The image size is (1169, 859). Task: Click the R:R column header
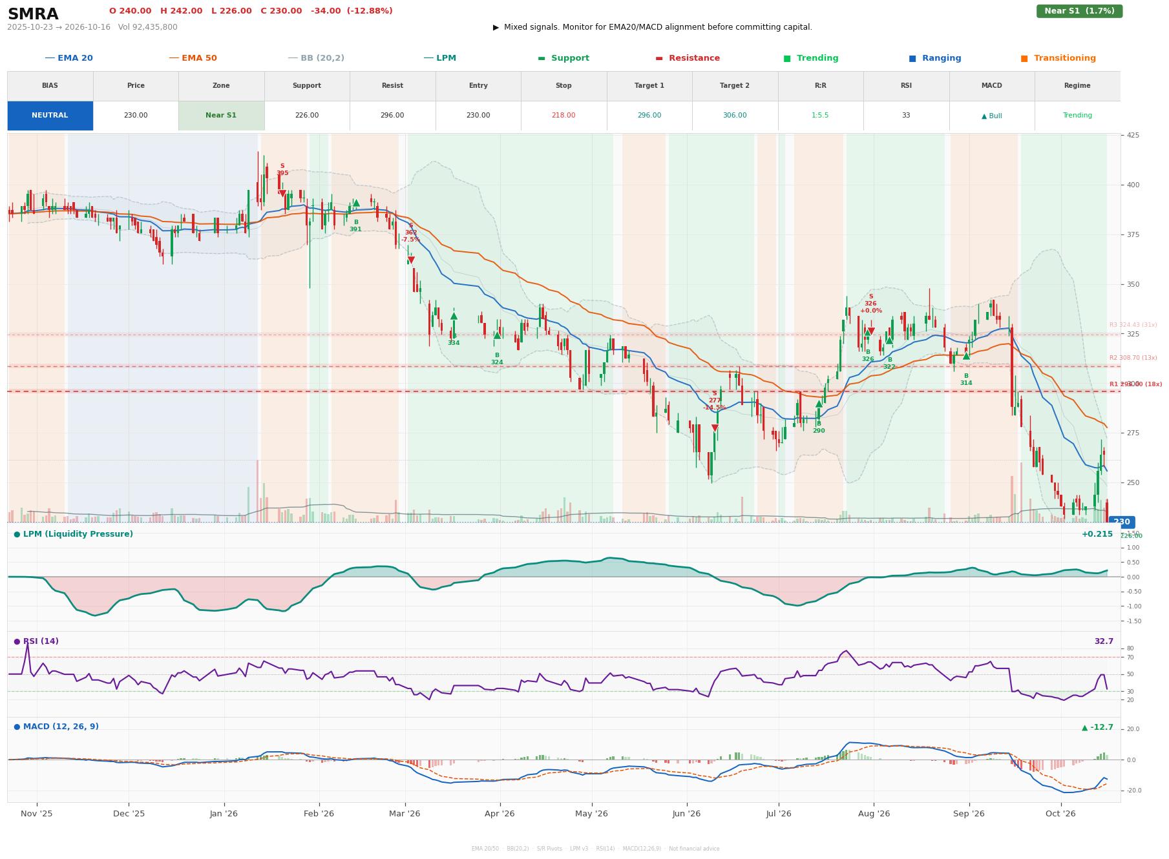(820, 86)
